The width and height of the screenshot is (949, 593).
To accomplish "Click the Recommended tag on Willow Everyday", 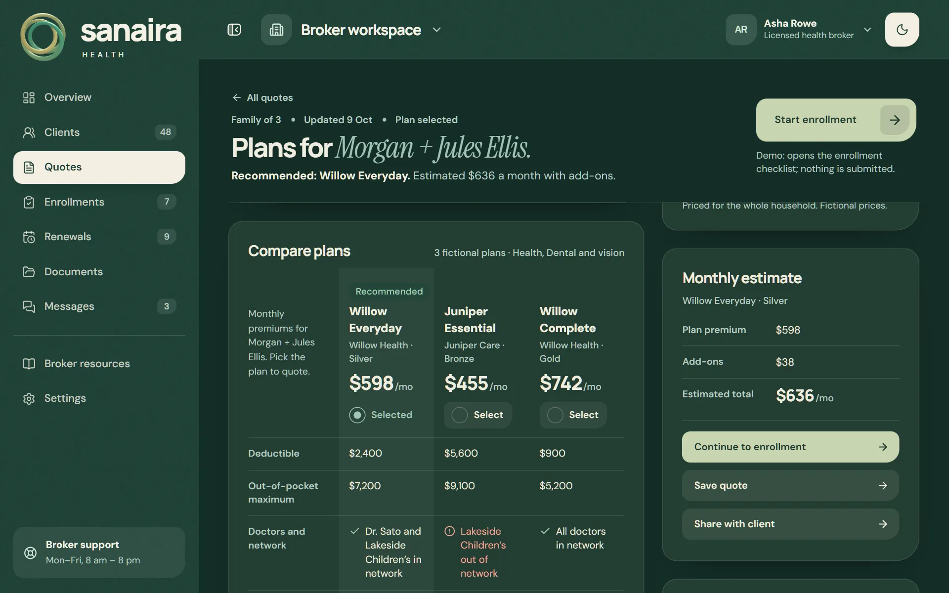I will click(x=389, y=292).
